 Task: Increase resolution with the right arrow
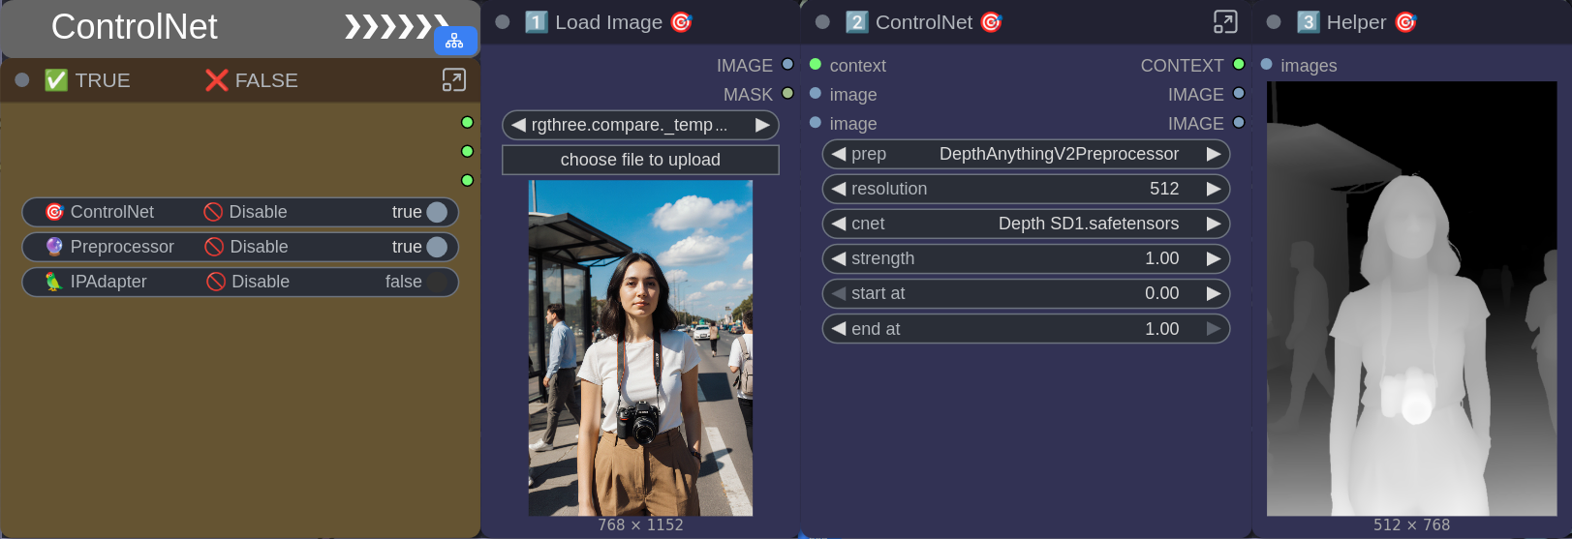pos(1213,189)
